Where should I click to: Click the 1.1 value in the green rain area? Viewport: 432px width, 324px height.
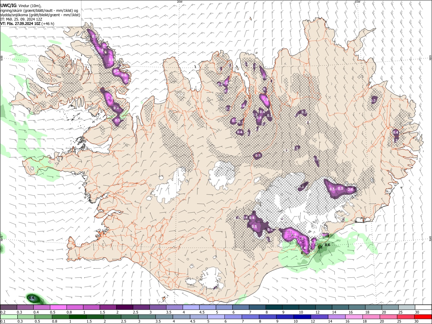pyautogui.click(x=320, y=248)
